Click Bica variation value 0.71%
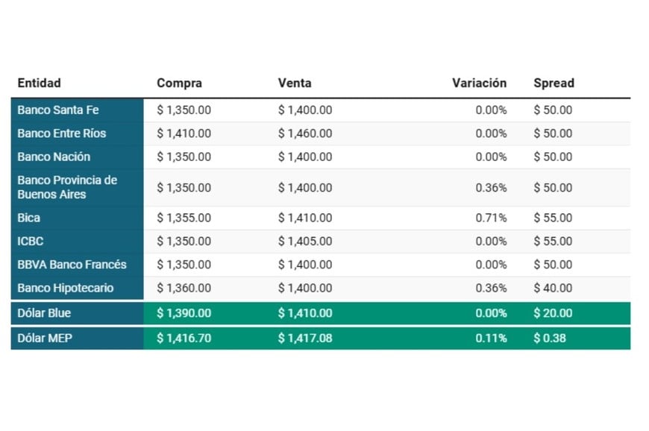 [x=491, y=218]
